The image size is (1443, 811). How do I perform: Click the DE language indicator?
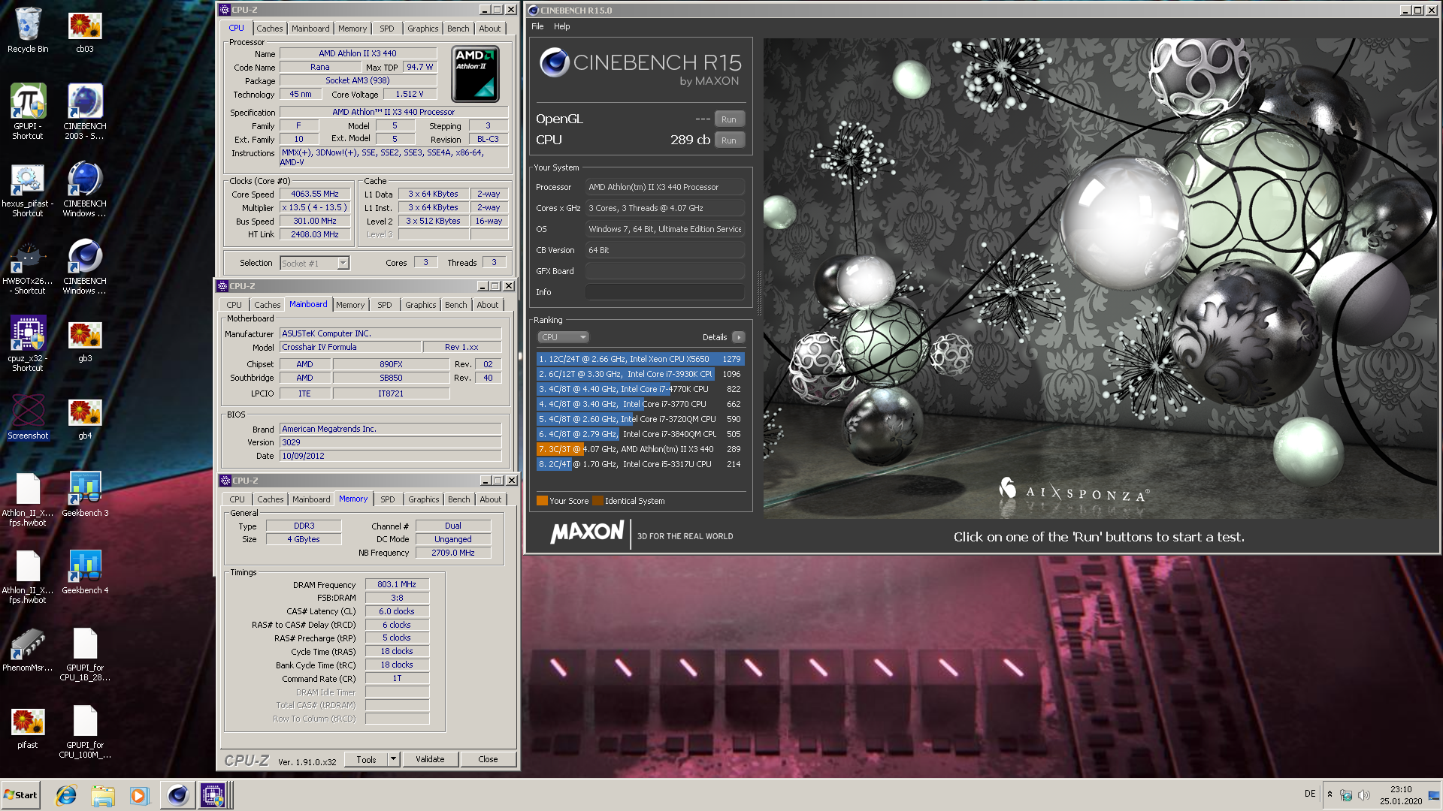[x=1310, y=794]
